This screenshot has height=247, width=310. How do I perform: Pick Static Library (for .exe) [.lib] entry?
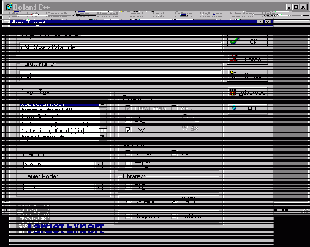59,124
